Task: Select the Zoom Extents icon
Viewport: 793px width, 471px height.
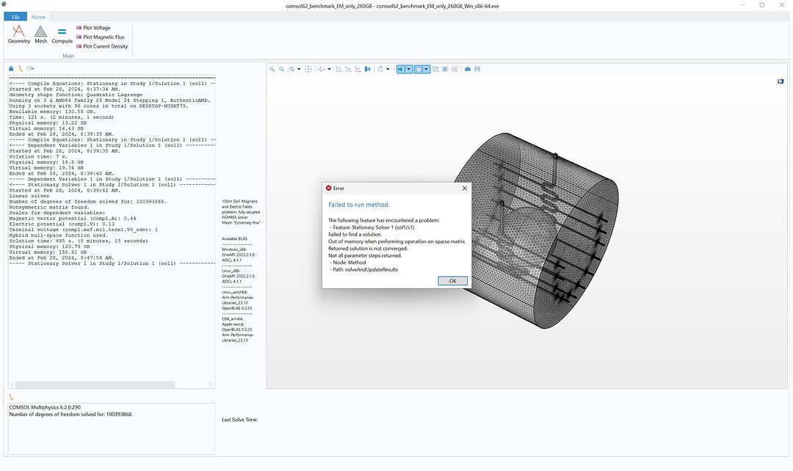Action: pyautogui.click(x=308, y=68)
